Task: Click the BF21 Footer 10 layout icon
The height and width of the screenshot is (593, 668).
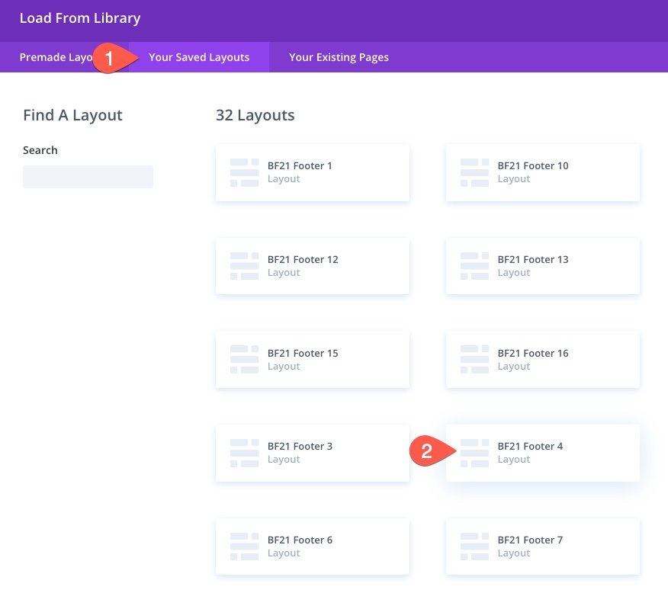Action: pyautogui.click(x=474, y=172)
